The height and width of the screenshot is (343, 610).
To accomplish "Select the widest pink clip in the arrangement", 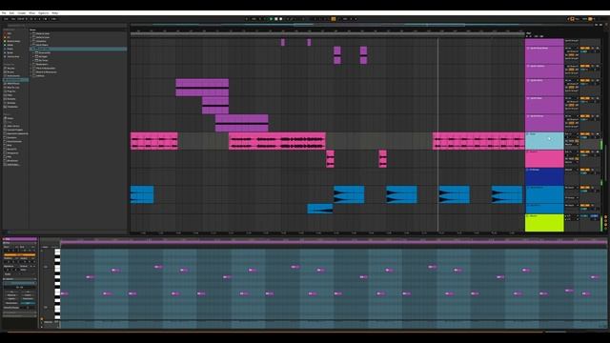I will coord(277,141).
